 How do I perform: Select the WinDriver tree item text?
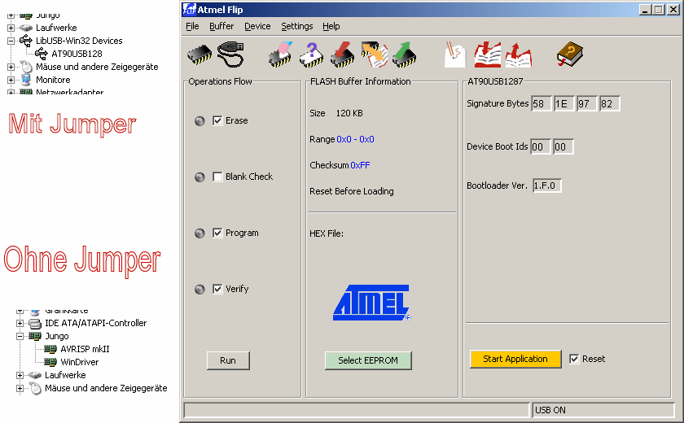tap(80, 362)
